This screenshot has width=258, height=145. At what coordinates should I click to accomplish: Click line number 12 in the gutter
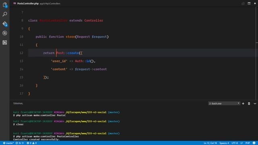pyautogui.click(x=21, y=53)
